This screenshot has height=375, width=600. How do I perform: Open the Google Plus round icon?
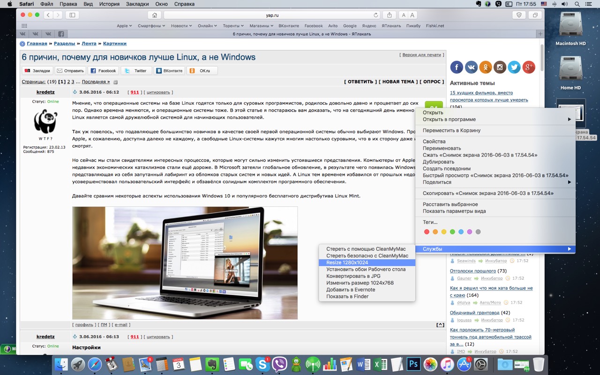click(529, 67)
